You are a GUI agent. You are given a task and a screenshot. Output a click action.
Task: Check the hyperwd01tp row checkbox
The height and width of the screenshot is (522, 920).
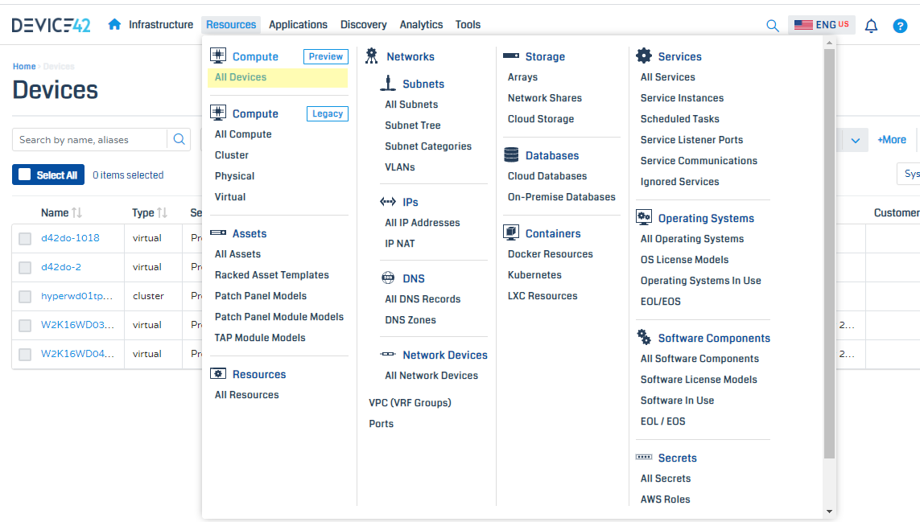25,297
